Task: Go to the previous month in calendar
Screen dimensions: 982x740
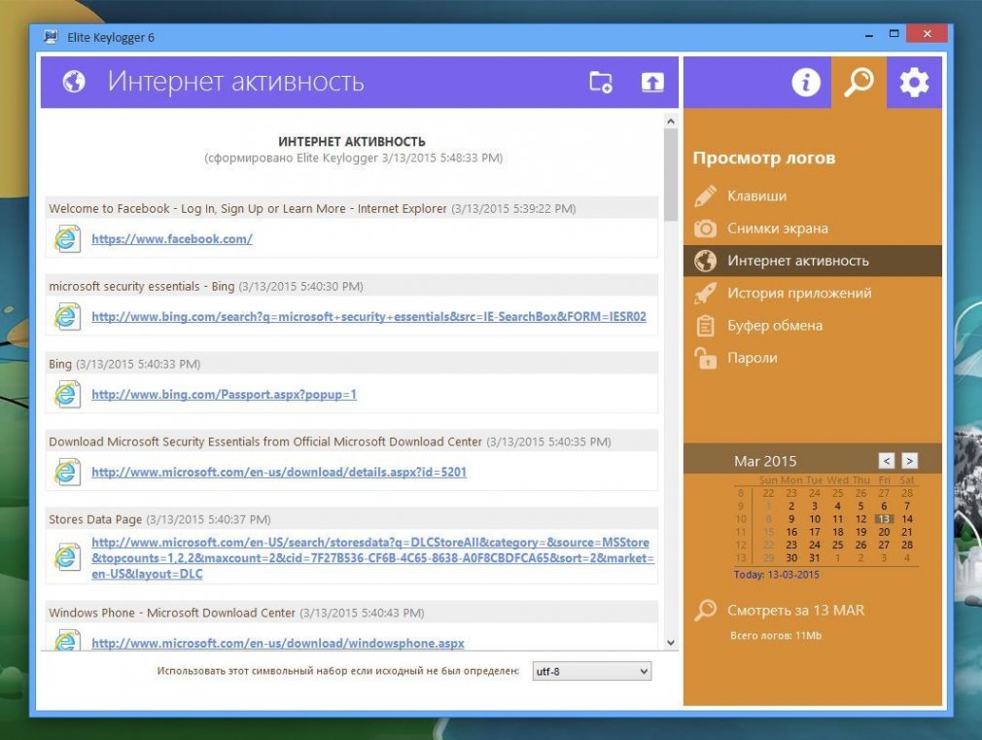Action: [886, 461]
